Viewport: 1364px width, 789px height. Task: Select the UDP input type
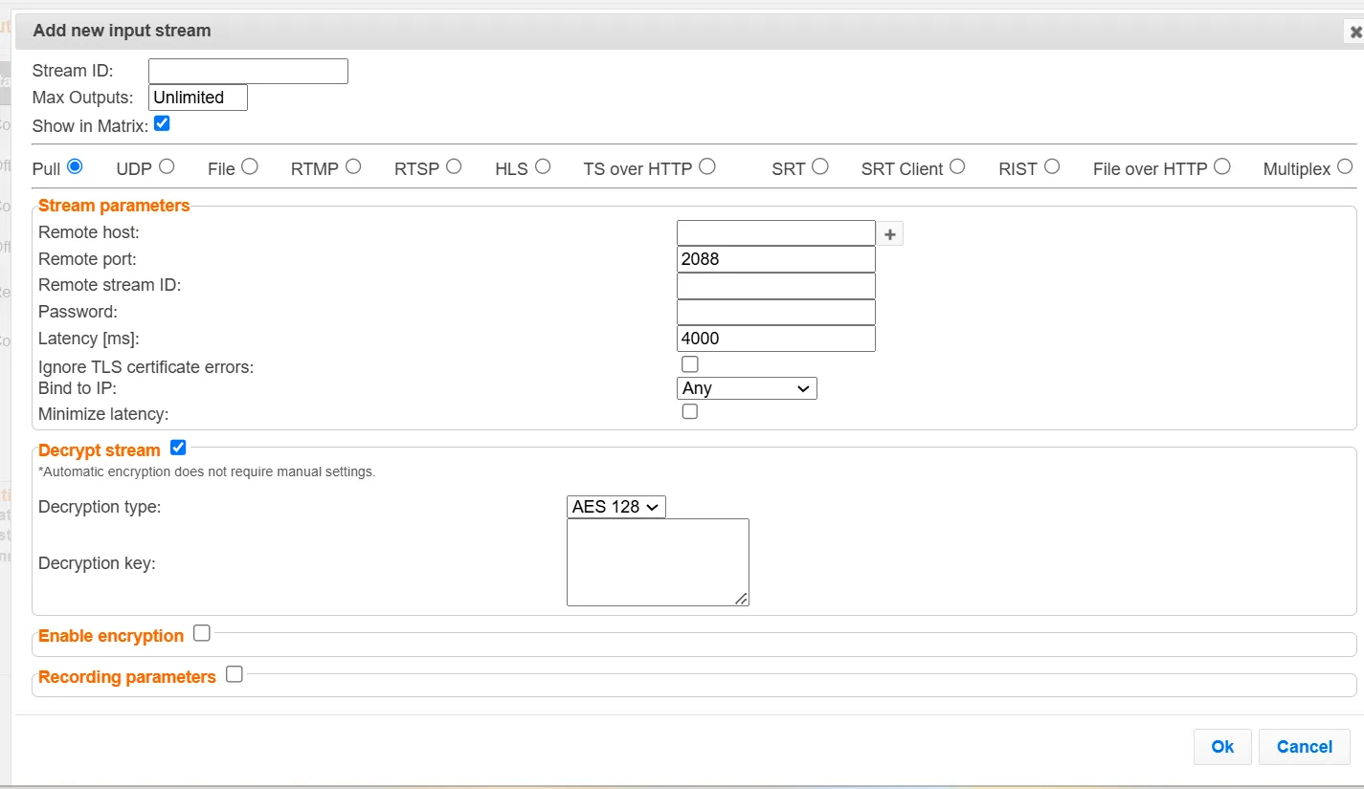(x=167, y=166)
